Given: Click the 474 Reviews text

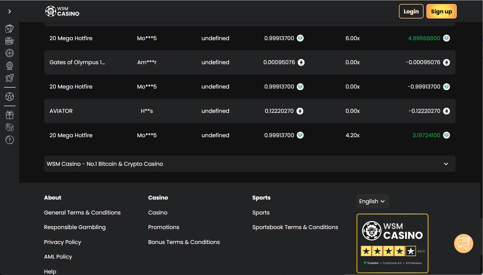Looking at the screenshot, I should [x=414, y=263].
